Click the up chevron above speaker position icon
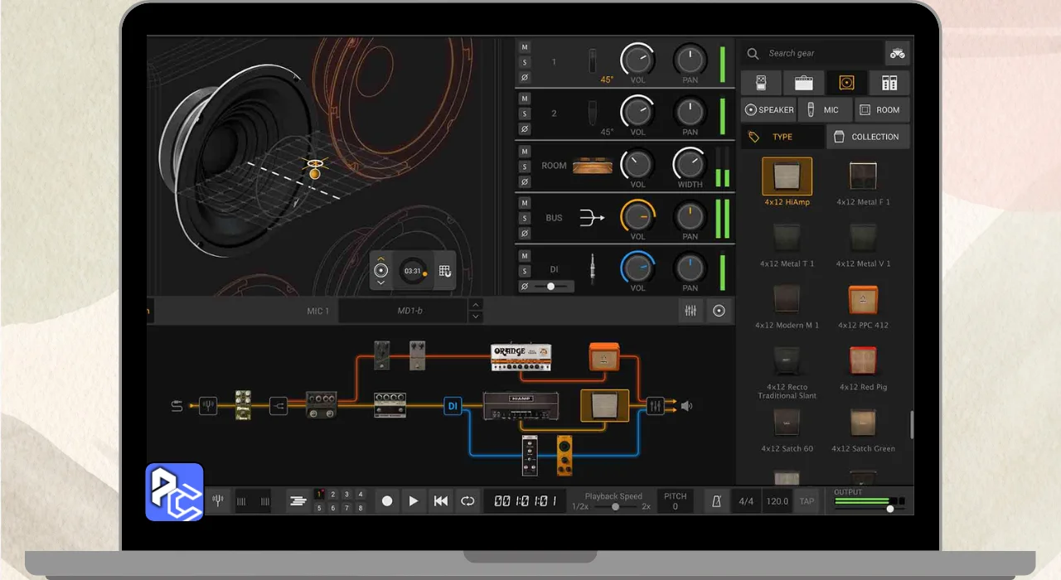Viewport: 1061px width, 580px height. tap(380, 258)
